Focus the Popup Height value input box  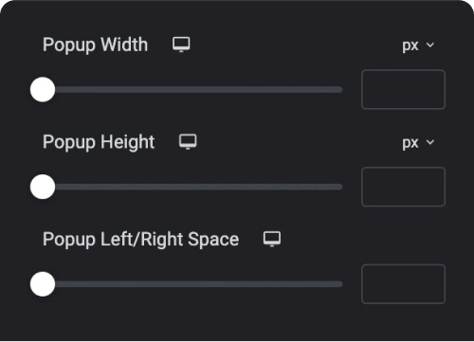403,187
